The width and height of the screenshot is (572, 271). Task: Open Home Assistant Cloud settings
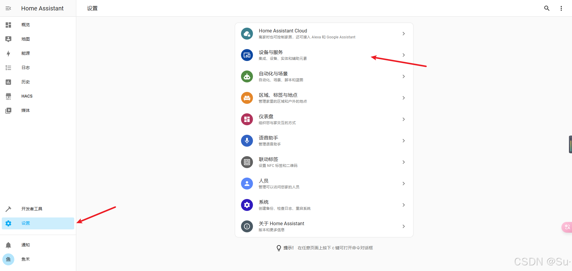pyautogui.click(x=324, y=34)
